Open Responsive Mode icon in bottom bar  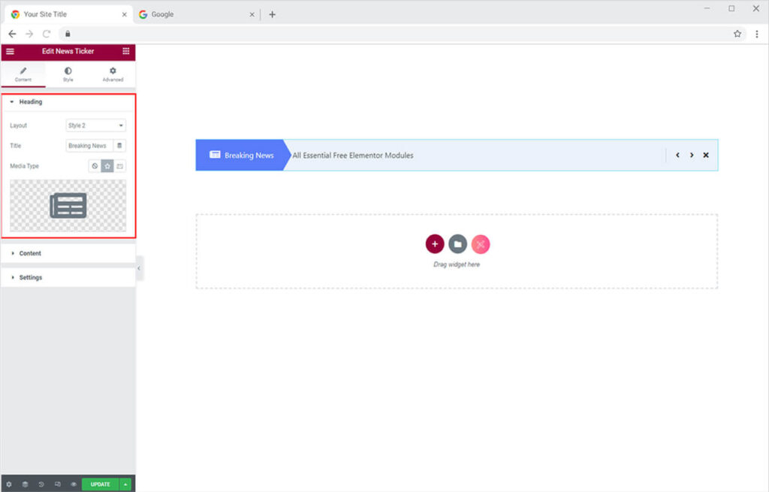coord(57,484)
